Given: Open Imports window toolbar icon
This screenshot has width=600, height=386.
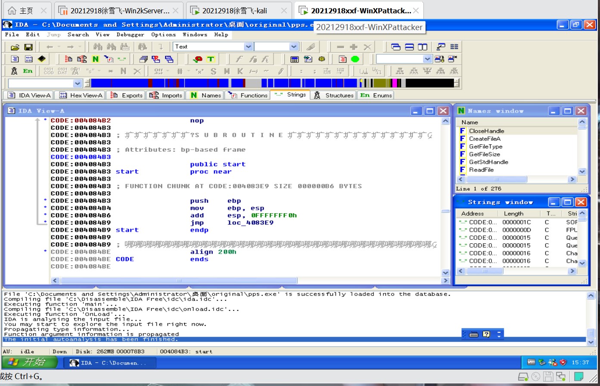Looking at the screenshot, I should [82, 59].
